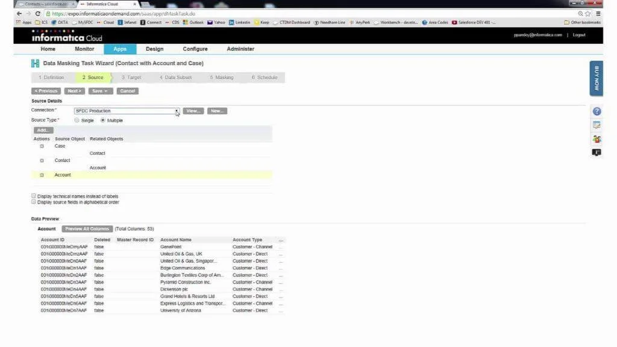Reload the page with refresh icon
Screen dimensions: 617x347
(x=38, y=13)
